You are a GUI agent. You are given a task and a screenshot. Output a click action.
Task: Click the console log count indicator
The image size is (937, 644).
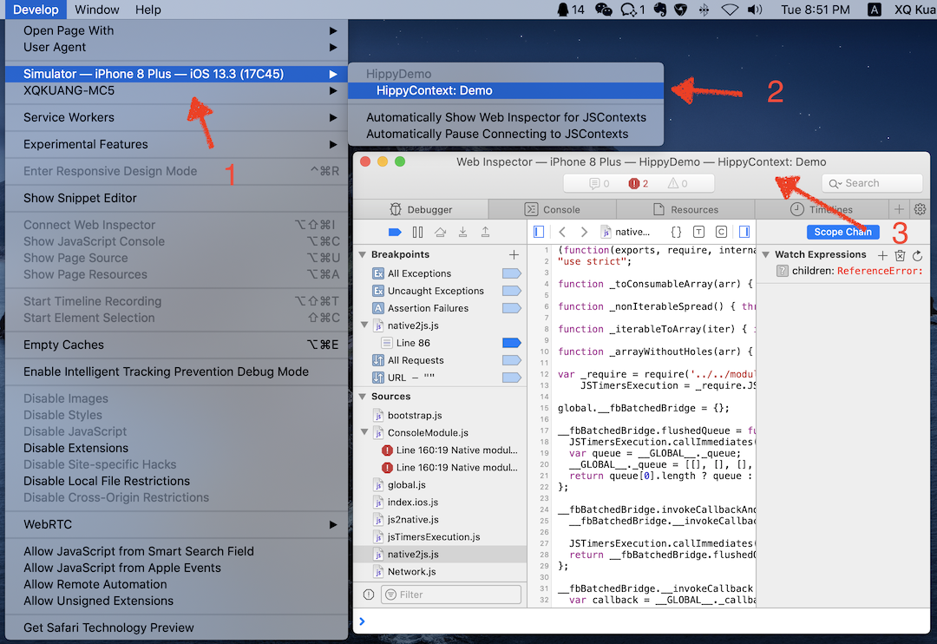(599, 184)
